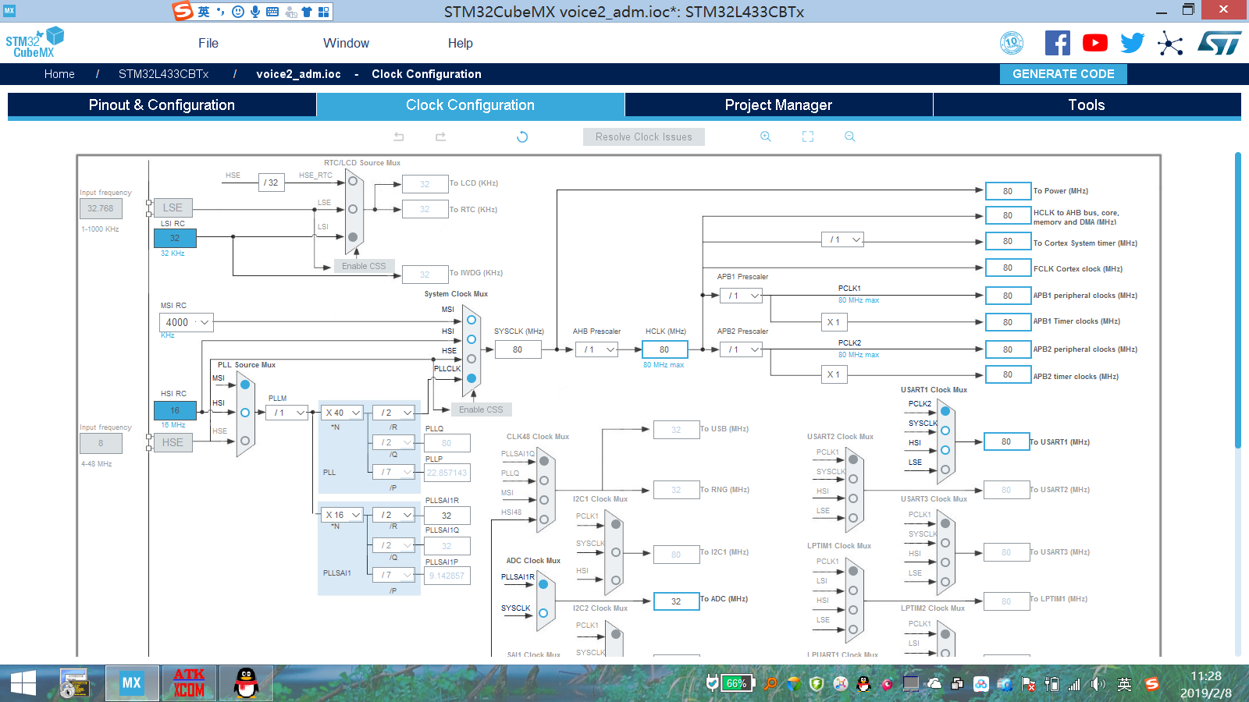1249x702 pixels.
Task: Open the APB2 Prescaler dropdown
Action: click(x=741, y=349)
